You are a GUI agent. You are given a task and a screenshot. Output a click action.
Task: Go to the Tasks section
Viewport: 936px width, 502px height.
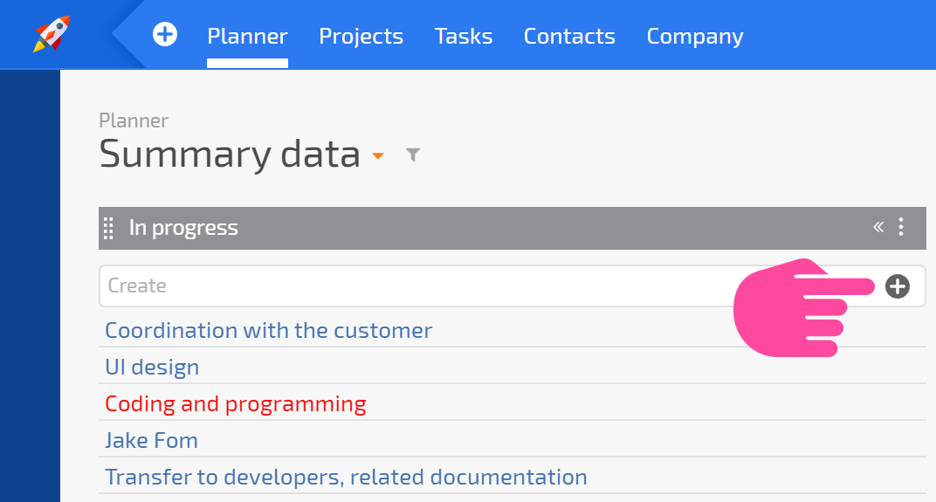click(464, 37)
